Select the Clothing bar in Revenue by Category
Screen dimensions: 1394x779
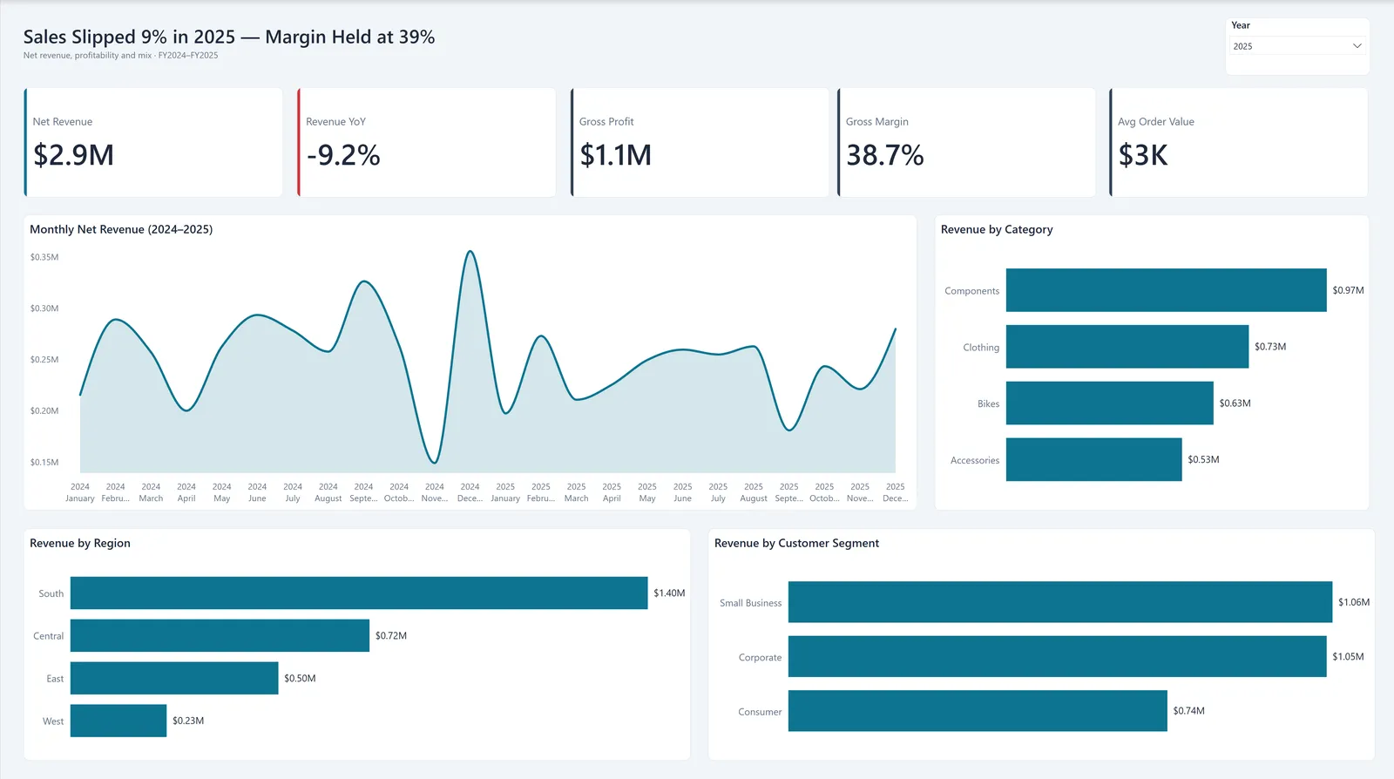tap(1127, 347)
